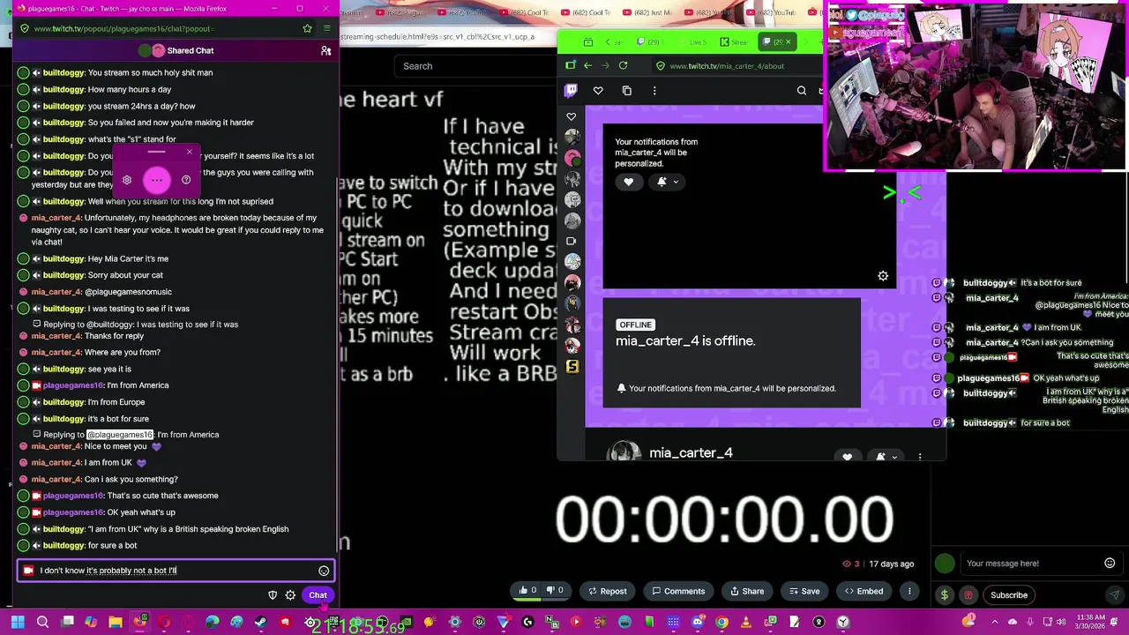The width and height of the screenshot is (1129, 635).
Task: Open emoji picker in right chat box
Action: coord(1110,563)
